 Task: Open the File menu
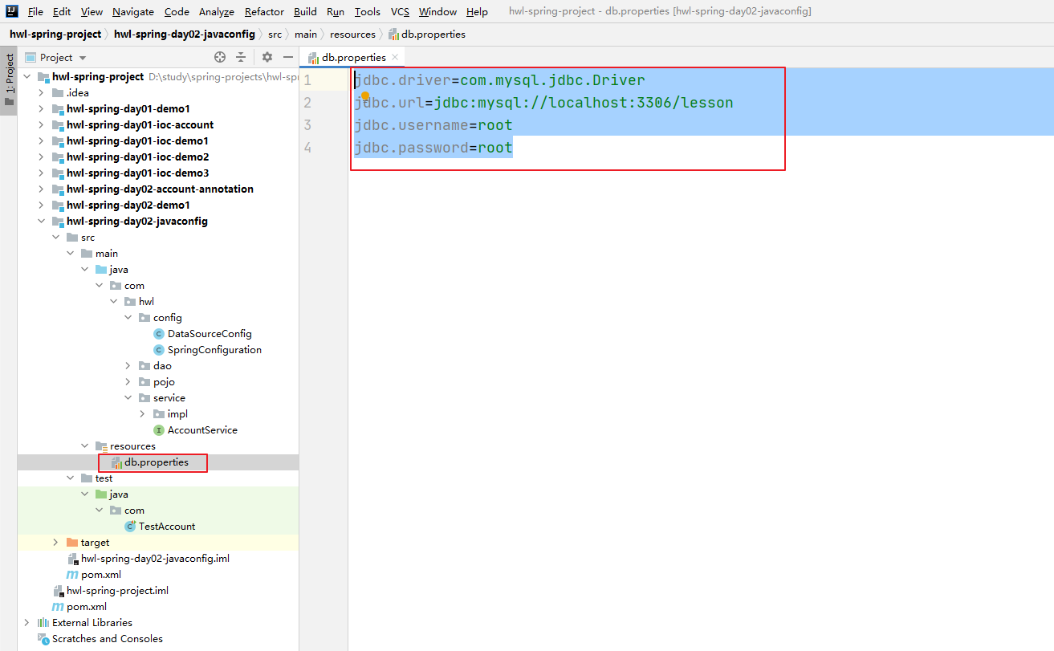pos(35,12)
